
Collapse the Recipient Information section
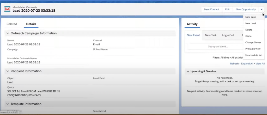tap(8, 71)
